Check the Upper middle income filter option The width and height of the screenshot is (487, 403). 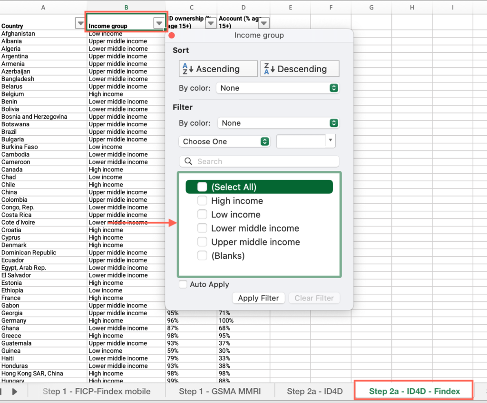202,242
